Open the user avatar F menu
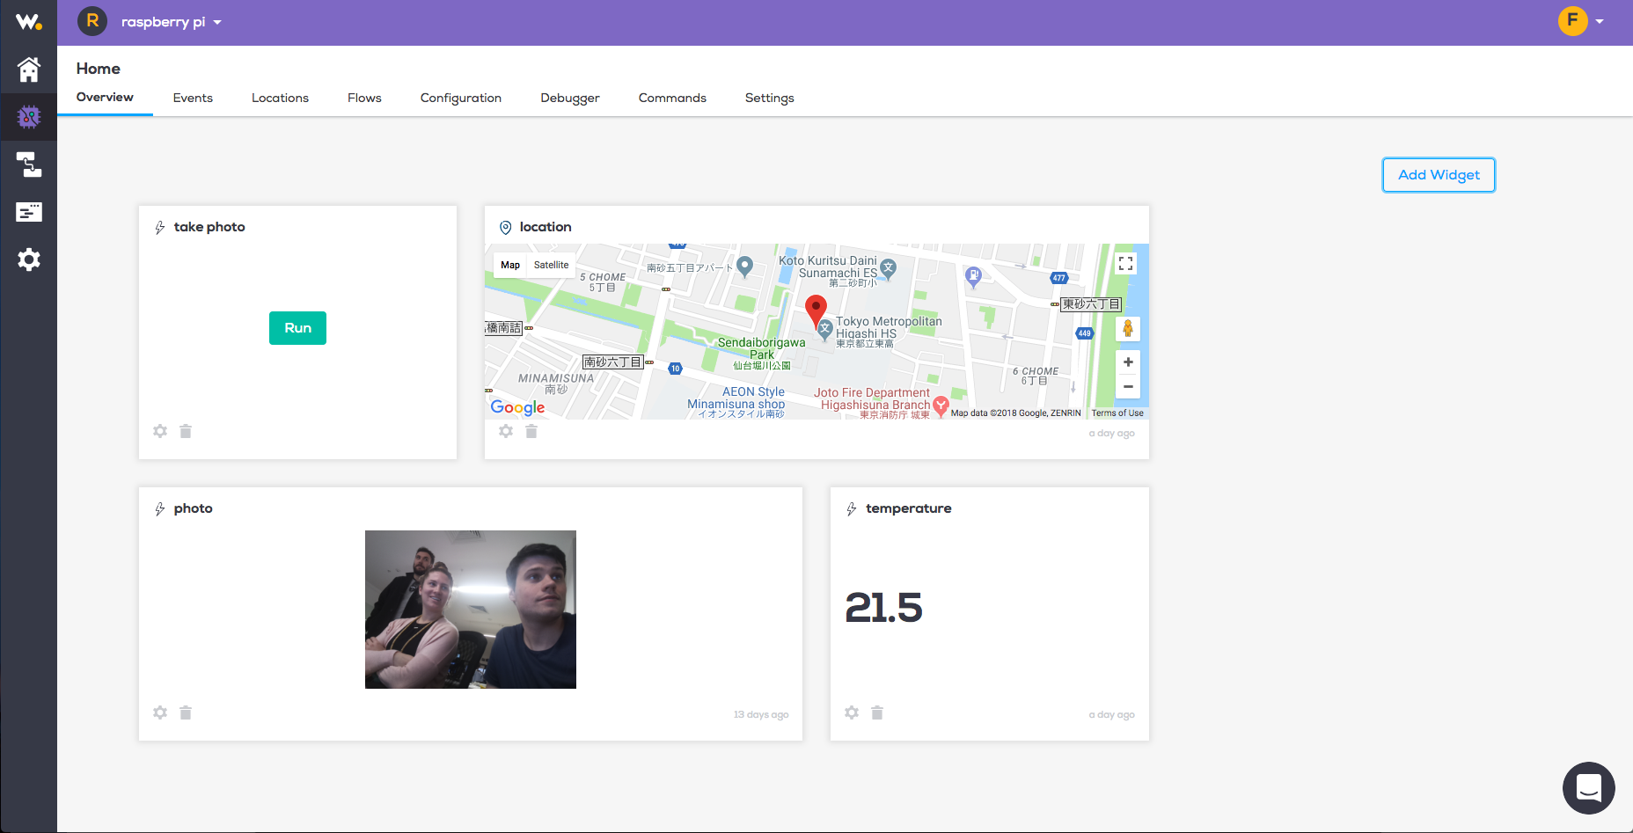The image size is (1633, 833). (x=1572, y=21)
